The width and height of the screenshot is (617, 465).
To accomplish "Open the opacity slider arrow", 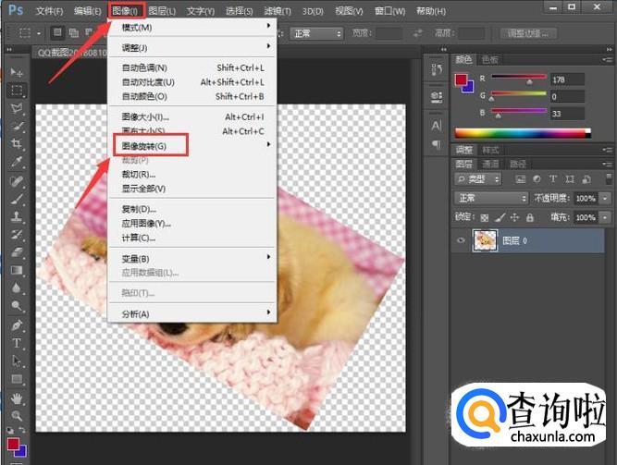I will click(605, 198).
